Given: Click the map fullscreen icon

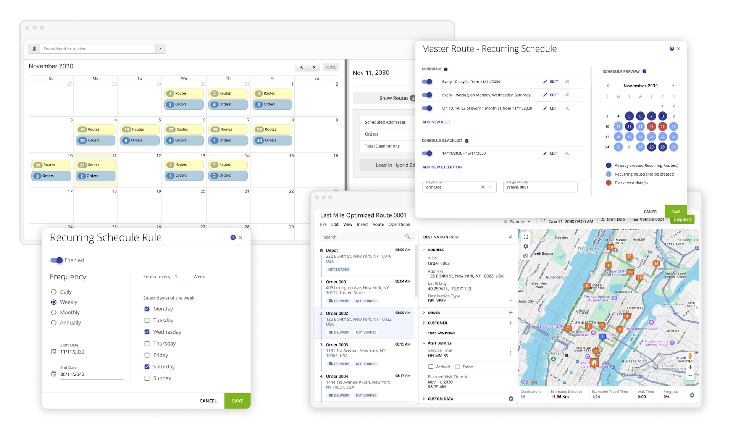Looking at the screenshot, I should tap(526, 237).
